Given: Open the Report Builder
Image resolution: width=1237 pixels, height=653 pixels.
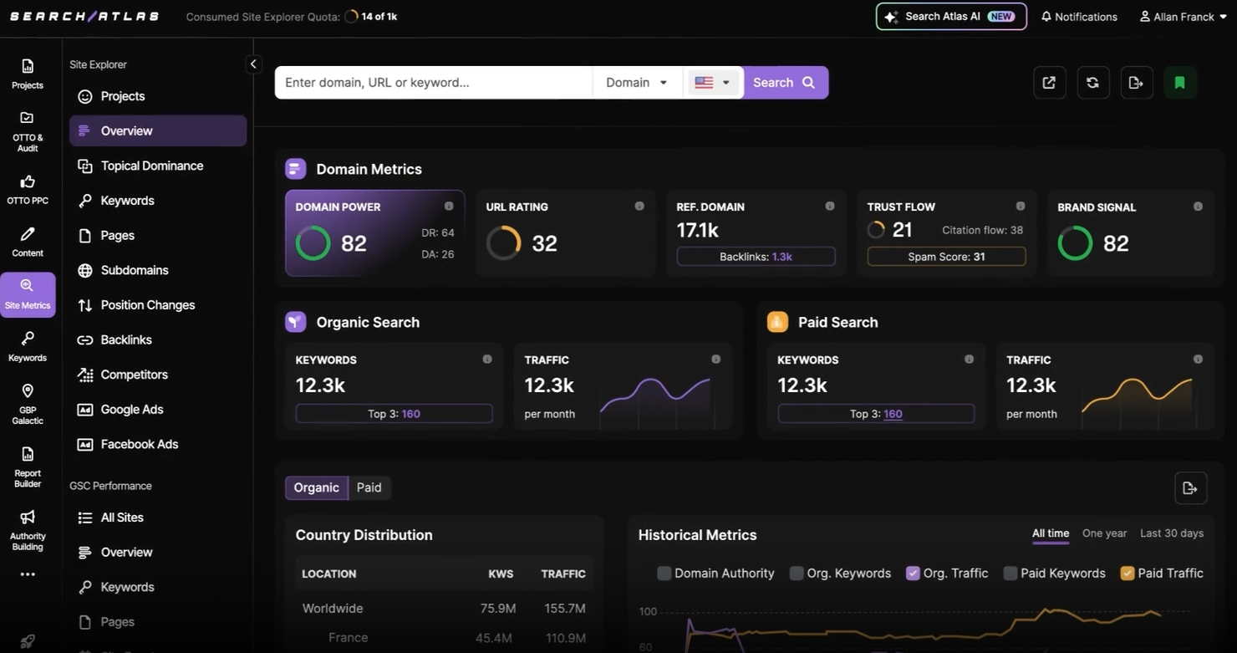Looking at the screenshot, I should click(x=28, y=467).
